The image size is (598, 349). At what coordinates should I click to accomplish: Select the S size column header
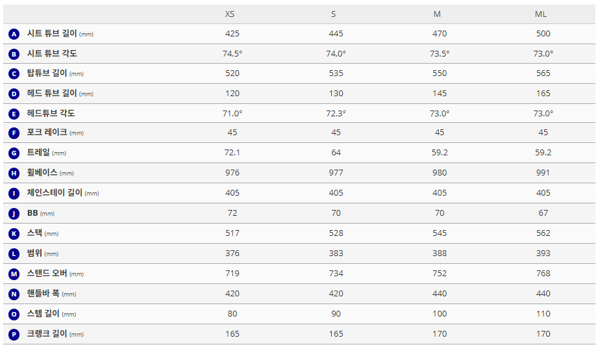pyautogui.click(x=334, y=14)
